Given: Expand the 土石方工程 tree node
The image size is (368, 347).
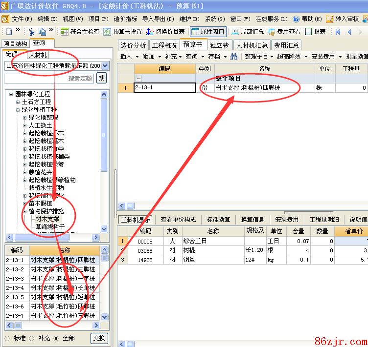Looking at the screenshot, I should tap(18, 102).
